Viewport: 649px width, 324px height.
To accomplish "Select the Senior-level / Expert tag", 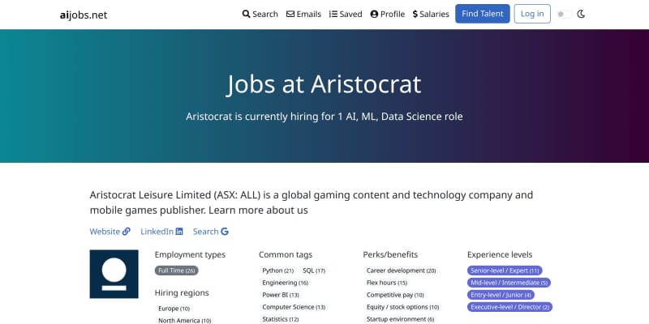I will pos(505,271).
